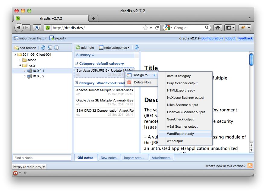This screenshot has height=193, width=266.
Task: Click the Find a Node search field
Action: tap(42, 157)
